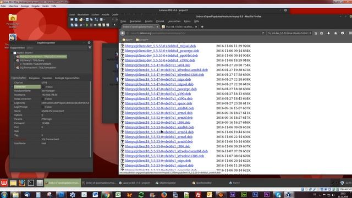Select SQLTransaction1: TSQLTransaction in component tree
This screenshot has height=198, width=352.
[38, 68]
